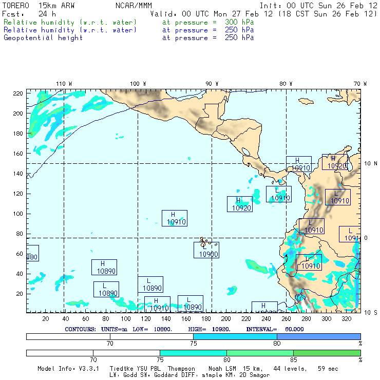
Task: Click the '10 S' latitude label
Action: click(x=371, y=313)
